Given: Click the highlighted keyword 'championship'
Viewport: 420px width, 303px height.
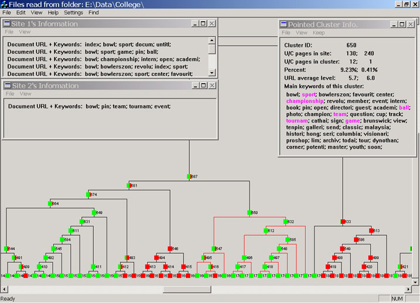Looking at the screenshot, I should tap(305, 101).
